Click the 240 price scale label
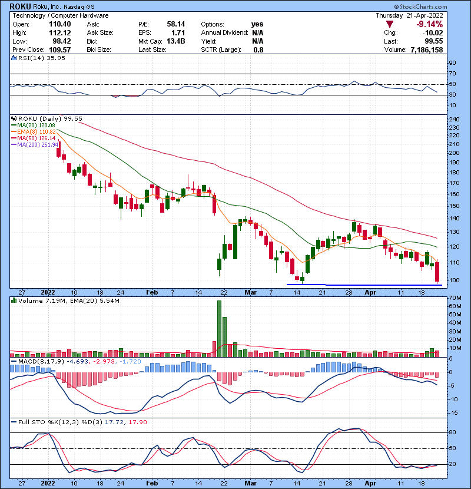The height and width of the screenshot is (489, 471). pyautogui.click(x=454, y=120)
